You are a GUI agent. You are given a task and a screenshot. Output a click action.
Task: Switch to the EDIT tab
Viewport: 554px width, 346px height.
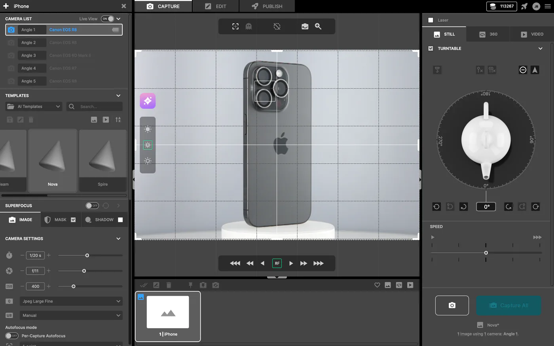tap(216, 6)
